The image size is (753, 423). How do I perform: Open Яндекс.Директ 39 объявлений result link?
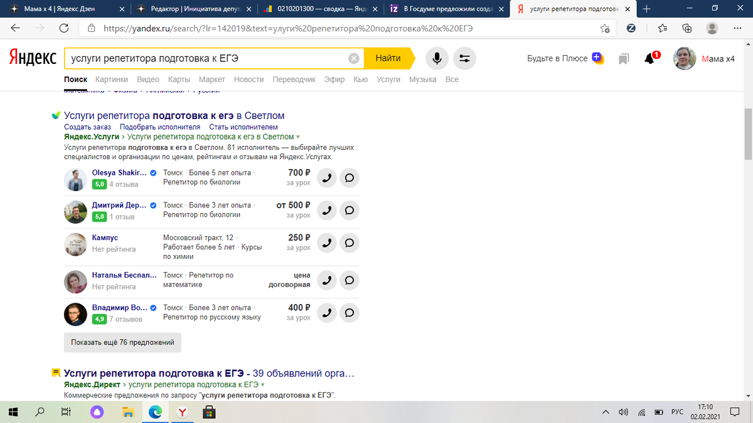(210, 373)
